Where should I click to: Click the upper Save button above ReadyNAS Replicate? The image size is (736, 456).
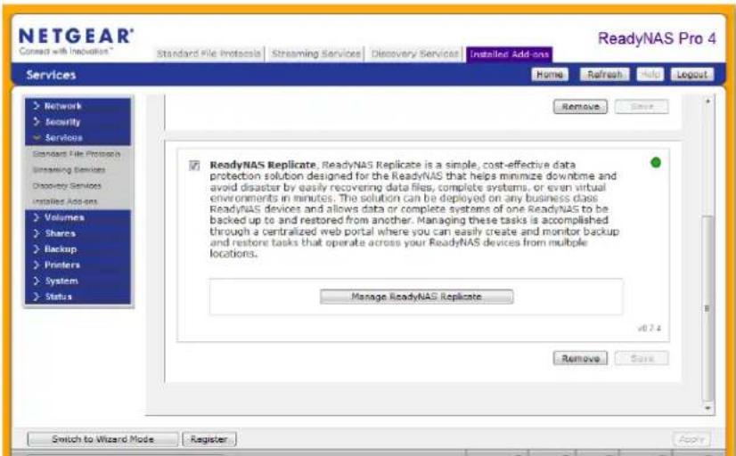[642, 107]
